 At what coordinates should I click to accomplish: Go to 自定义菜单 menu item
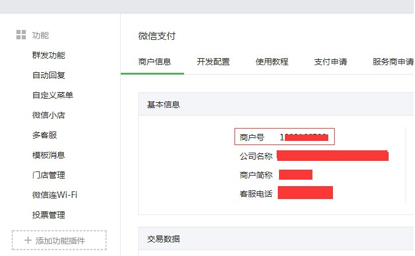click(53, 95)
